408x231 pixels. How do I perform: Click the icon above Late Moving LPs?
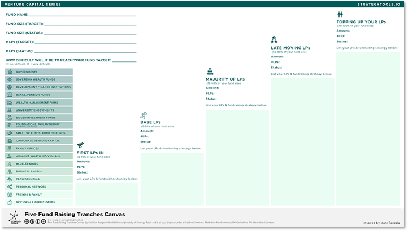pos(274,40)
